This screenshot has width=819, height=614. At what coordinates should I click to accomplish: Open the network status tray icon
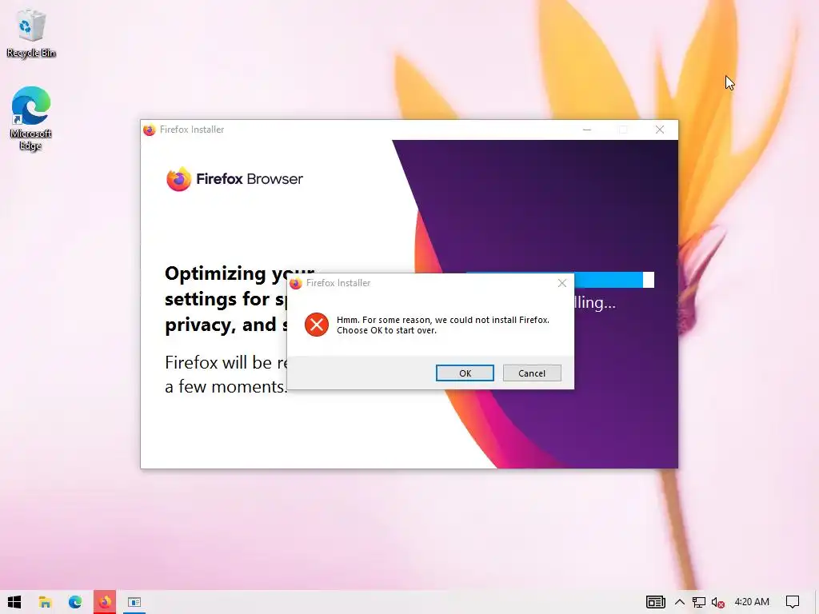[x=699, y=602]
